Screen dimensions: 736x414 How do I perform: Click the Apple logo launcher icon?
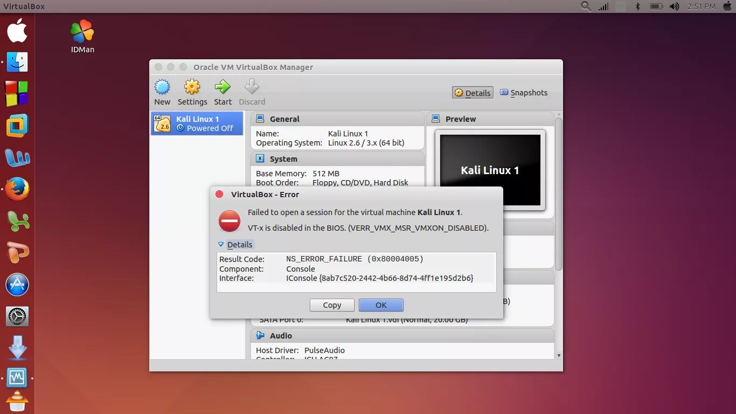pyautogui.click(x=17, y=30)
